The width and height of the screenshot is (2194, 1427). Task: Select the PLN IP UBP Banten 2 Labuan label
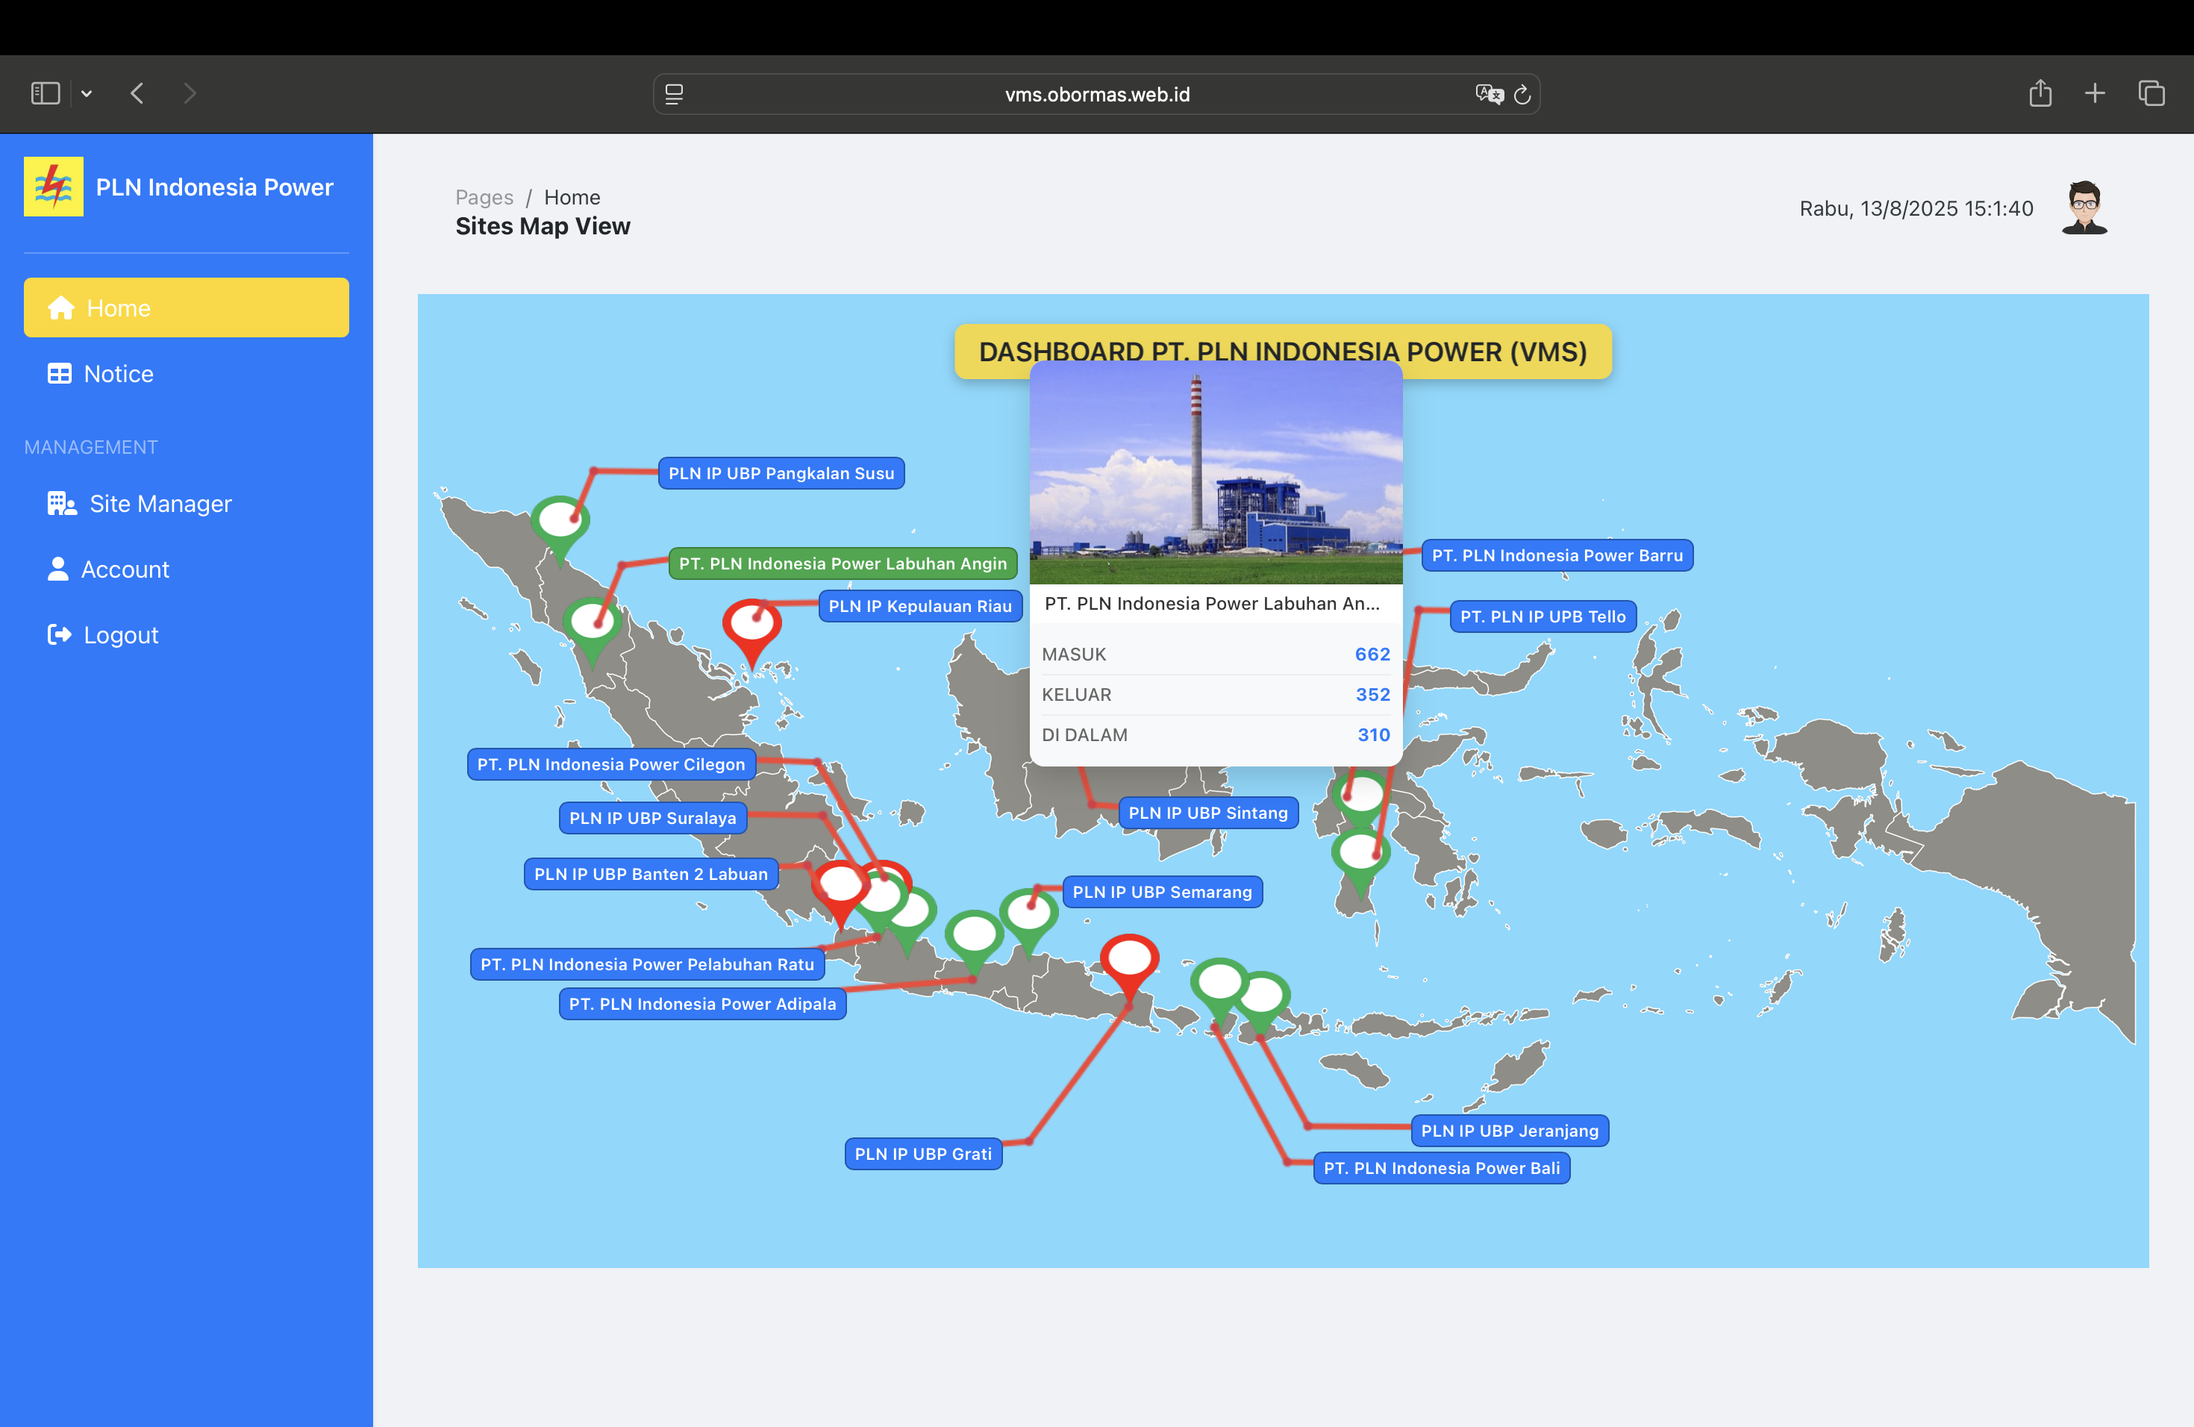[651, 874]
